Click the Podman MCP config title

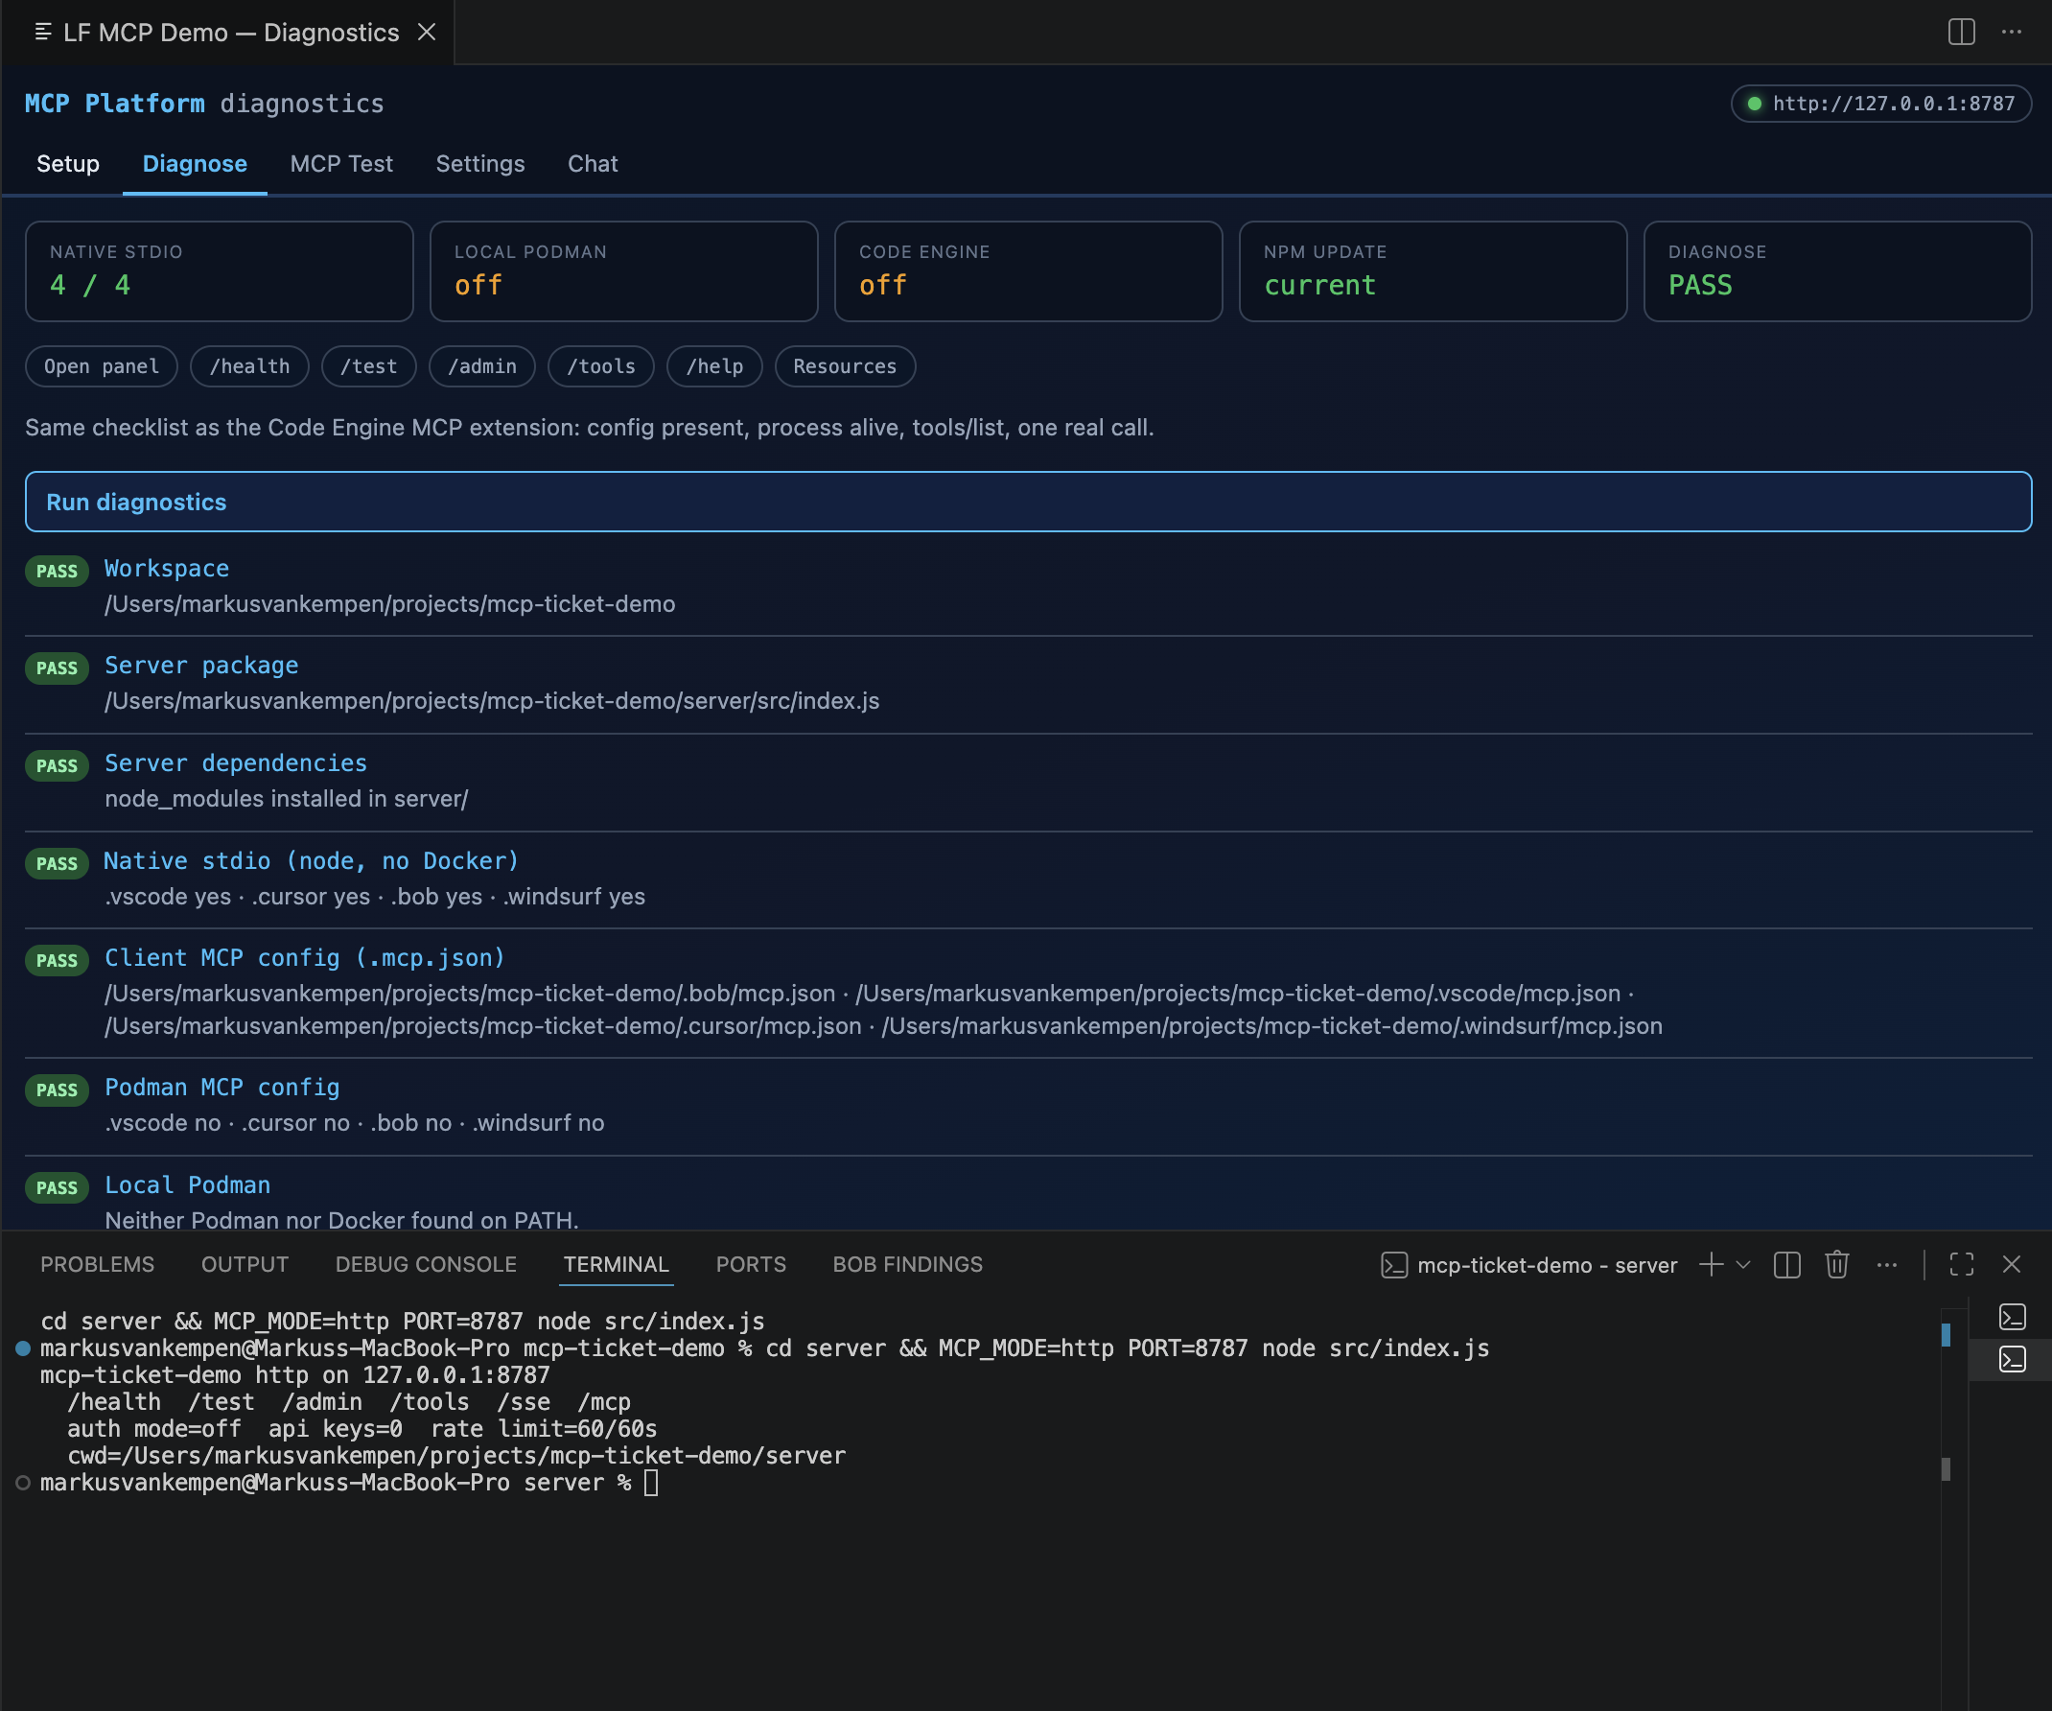(222, 1088)
